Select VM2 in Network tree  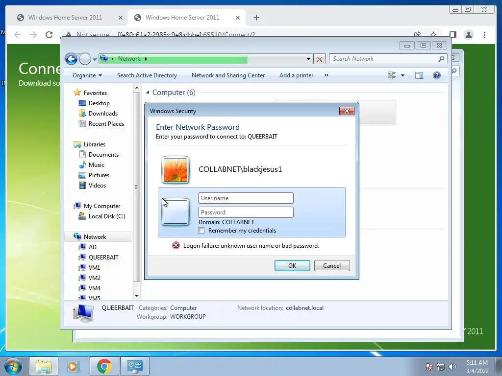(94, 278)
